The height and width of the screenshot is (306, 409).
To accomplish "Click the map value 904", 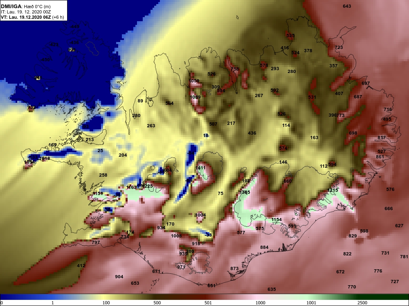I will click(119, 277).
